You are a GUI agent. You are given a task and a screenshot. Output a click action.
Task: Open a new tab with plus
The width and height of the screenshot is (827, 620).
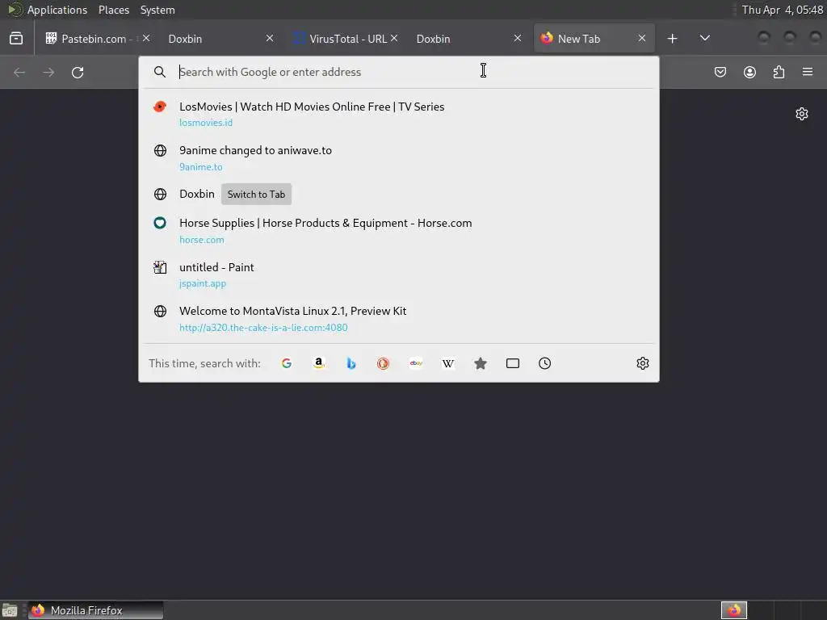pyautogui.click(x=672, y=39)
